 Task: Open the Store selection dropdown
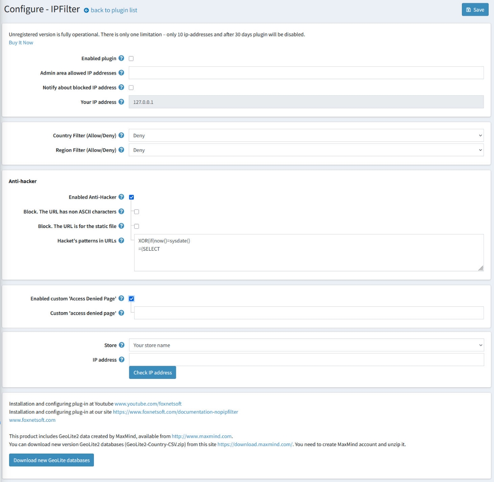306,346
